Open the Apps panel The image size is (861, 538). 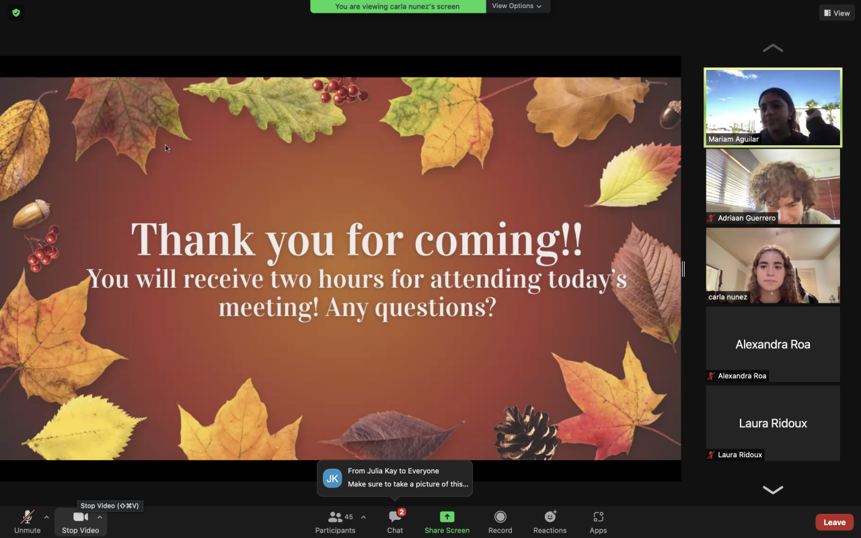(598, 522)
